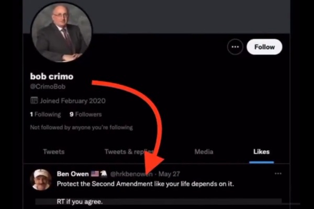Click the calendar icon beside Joined date

pos(34,100)
